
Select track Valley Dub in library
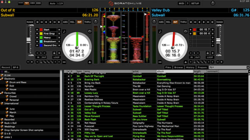[x=90, y=113]
